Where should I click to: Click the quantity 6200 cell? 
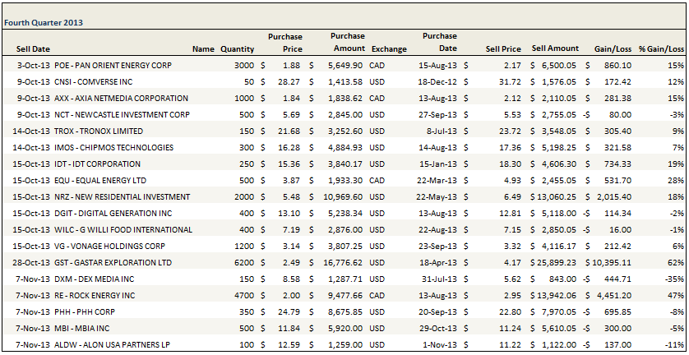pyautogui.click(x=242, y=263)
